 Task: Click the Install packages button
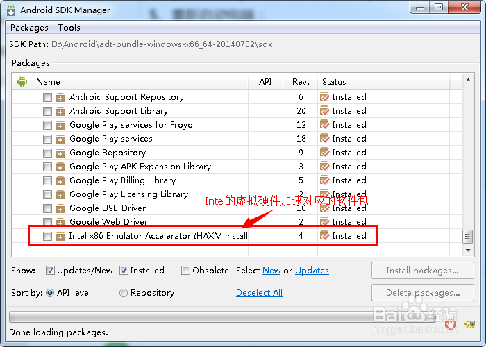tap(422, 271)
